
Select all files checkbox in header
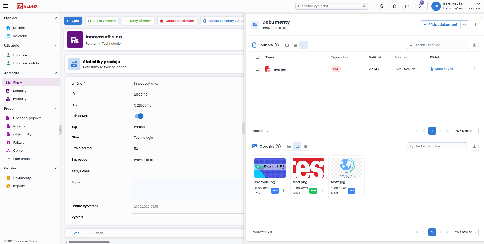(x=257, y=57)
